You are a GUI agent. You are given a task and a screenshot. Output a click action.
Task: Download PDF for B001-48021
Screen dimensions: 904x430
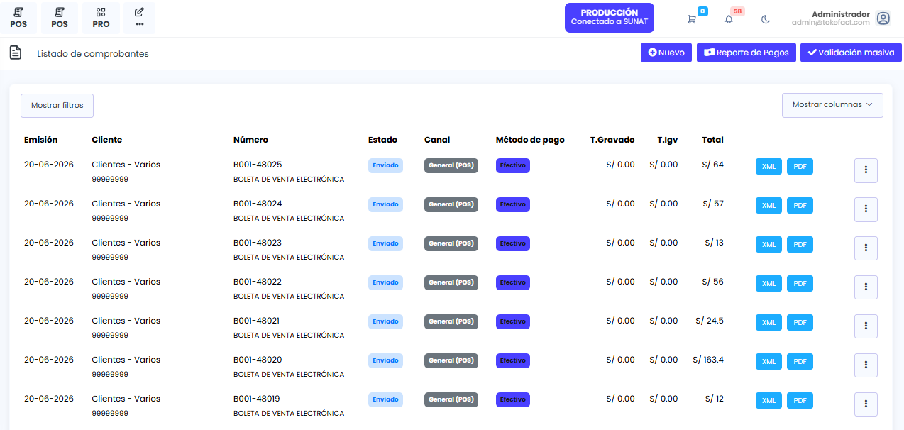click(x=800, y=323)
